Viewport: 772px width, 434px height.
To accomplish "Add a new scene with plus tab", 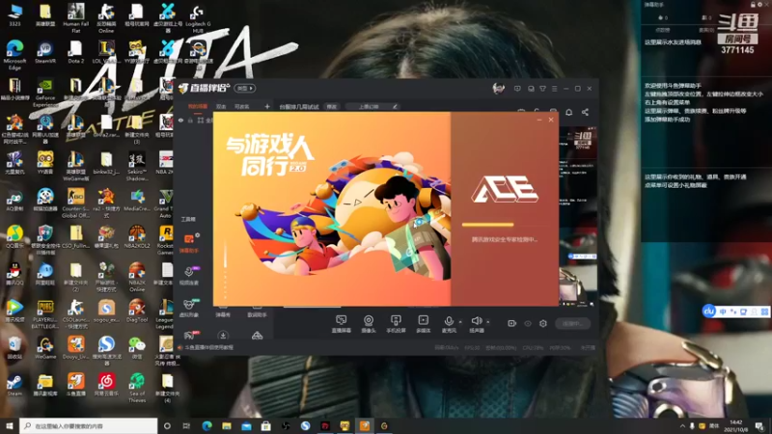I will click(267, 106).
